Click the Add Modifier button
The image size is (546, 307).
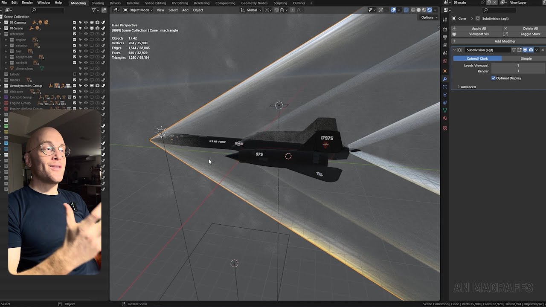(x=499, y=41)
